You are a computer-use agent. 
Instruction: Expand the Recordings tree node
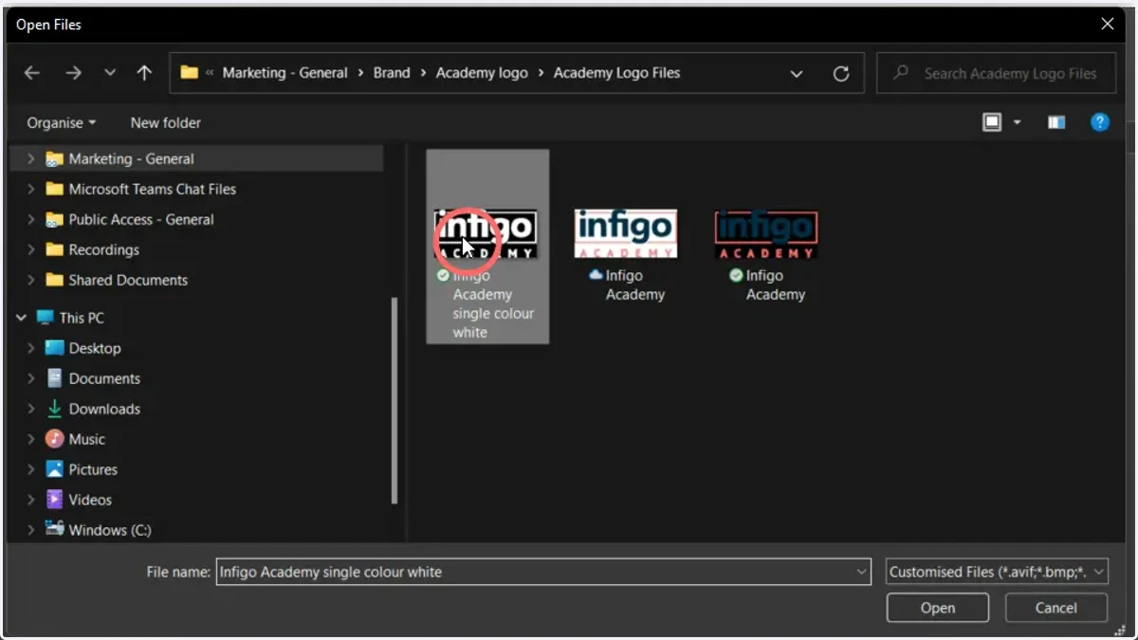coord(30,249)
